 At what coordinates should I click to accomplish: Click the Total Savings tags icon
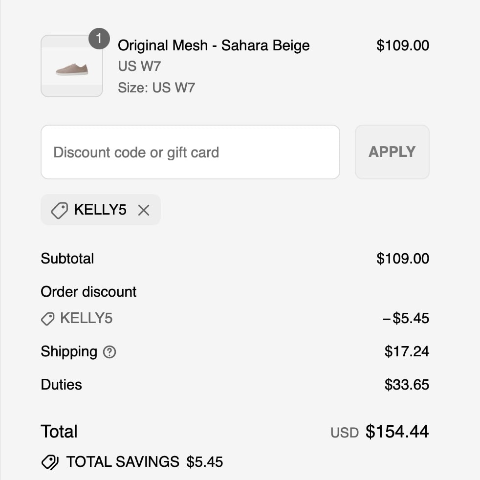pos(50,462)
